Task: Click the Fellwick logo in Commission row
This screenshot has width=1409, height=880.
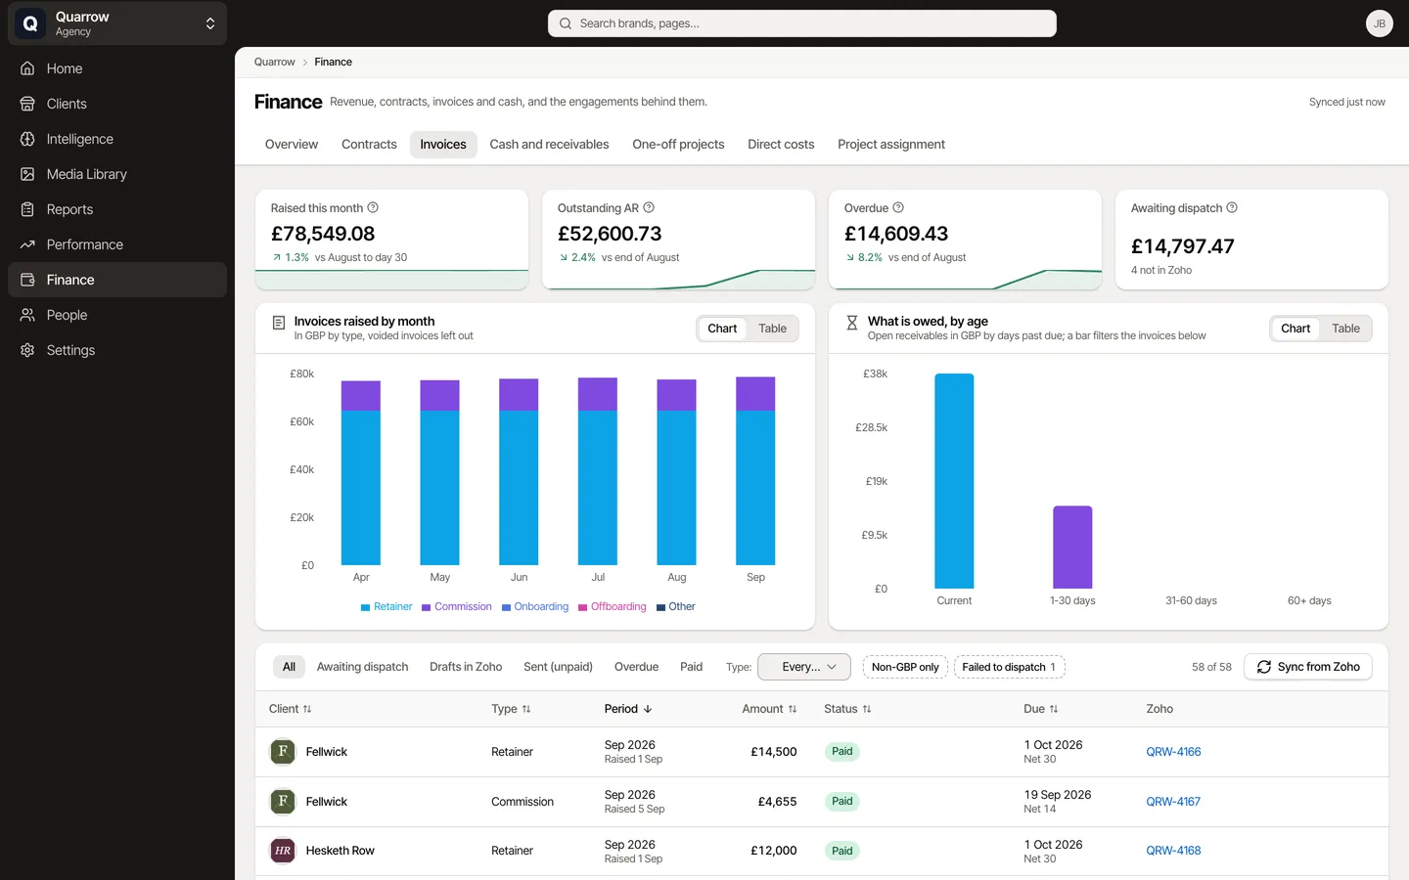Action: 283,802
